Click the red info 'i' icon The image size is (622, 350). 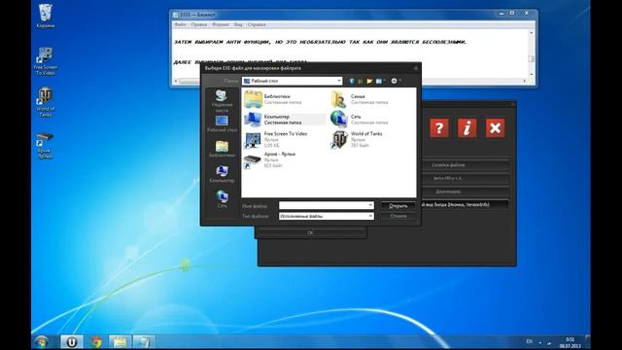tap(467, 127)
